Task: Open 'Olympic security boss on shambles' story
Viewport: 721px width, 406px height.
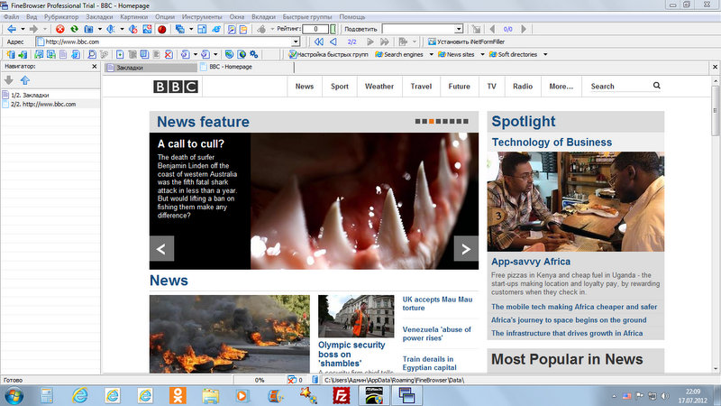Action: (351, 354)
